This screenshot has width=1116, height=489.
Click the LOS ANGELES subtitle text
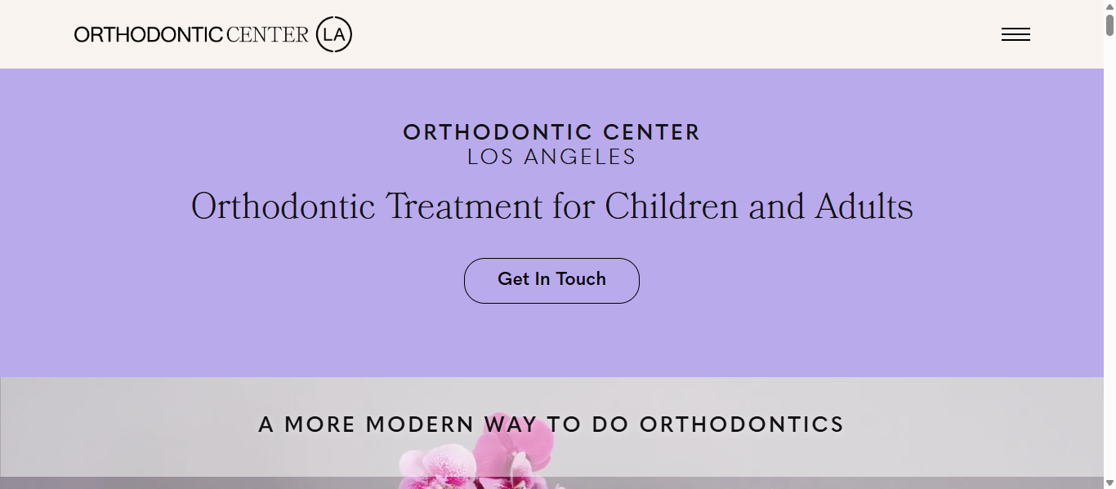(551, 158)
